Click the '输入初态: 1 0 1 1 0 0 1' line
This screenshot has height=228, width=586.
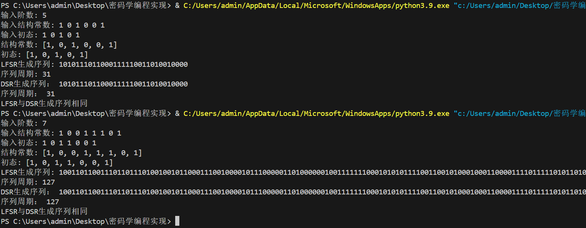pyautogui.click(x=49, y=143)
